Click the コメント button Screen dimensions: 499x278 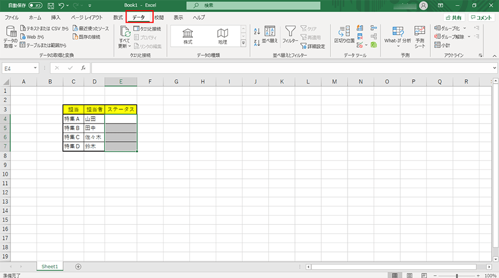(481, 18)
